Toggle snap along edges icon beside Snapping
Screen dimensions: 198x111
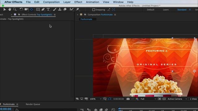click(109, 10)
